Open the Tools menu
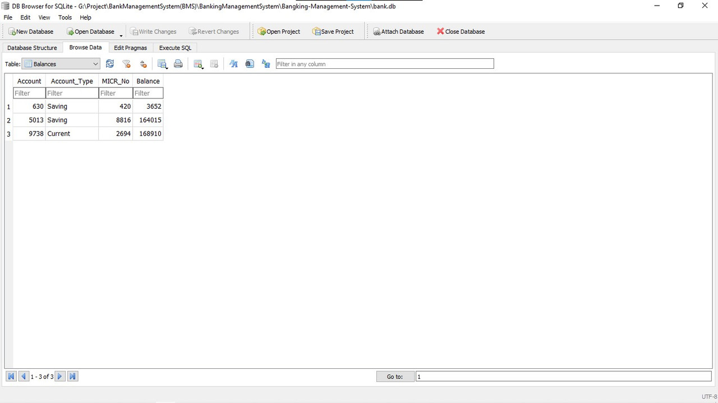The height and width of the screenshot is (403, 718). tap(65, 17)
